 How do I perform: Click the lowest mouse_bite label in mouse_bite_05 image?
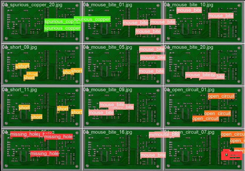click(151, 71)
